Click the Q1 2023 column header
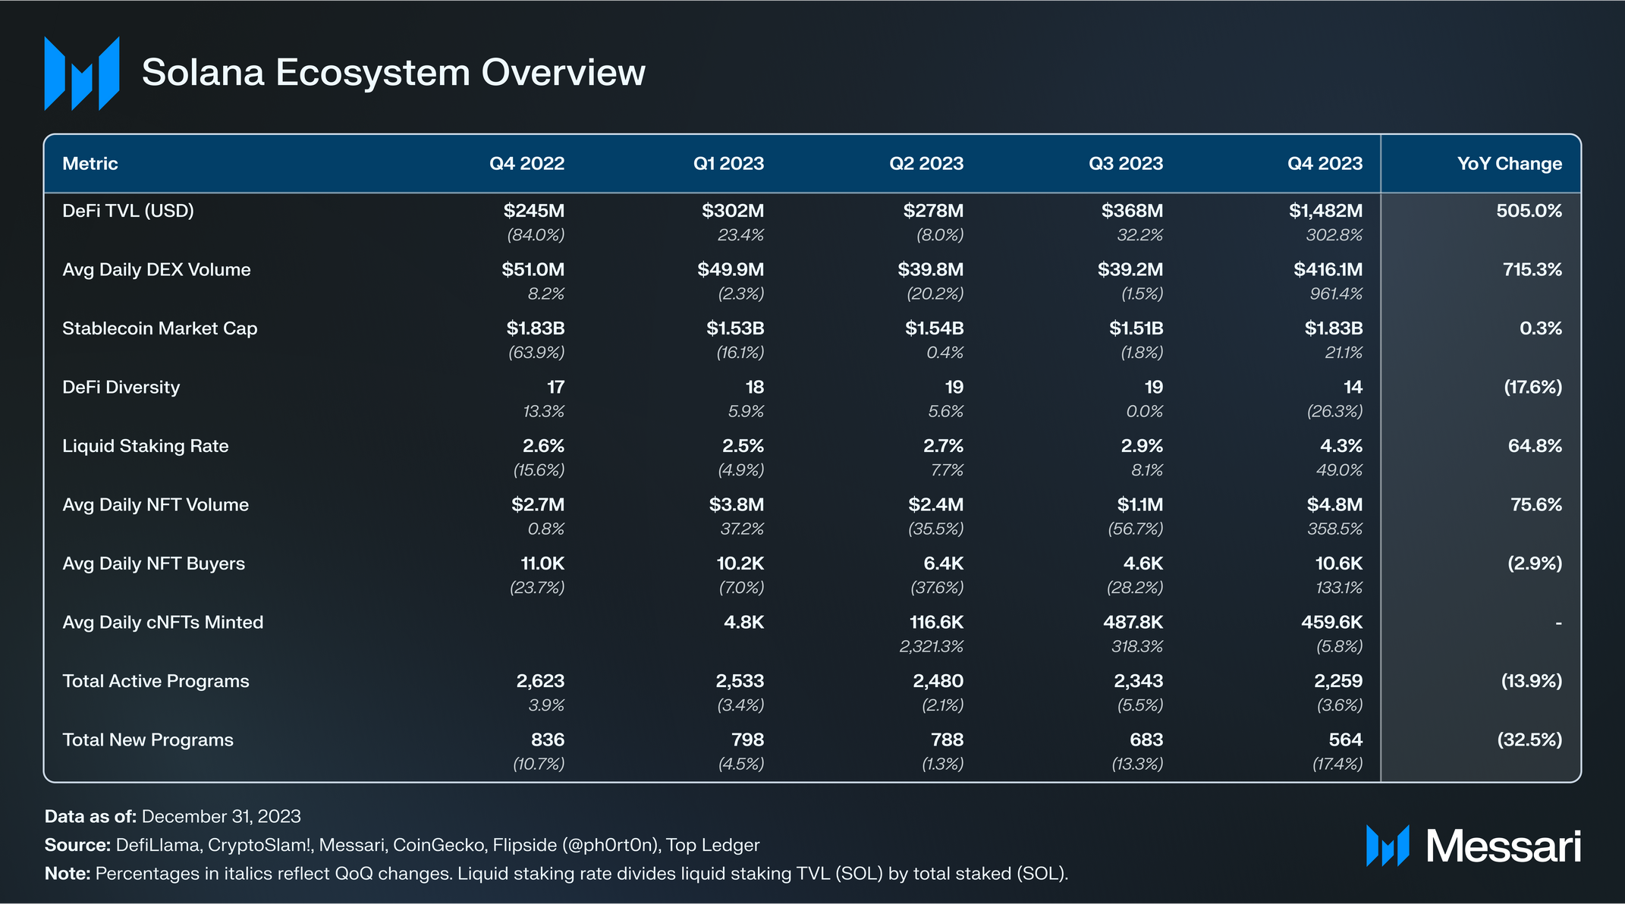1625x904 pixels. [728, 164]
